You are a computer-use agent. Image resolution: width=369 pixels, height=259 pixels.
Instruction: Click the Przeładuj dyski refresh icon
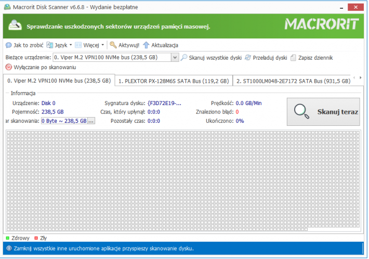[x=248, y=57]
